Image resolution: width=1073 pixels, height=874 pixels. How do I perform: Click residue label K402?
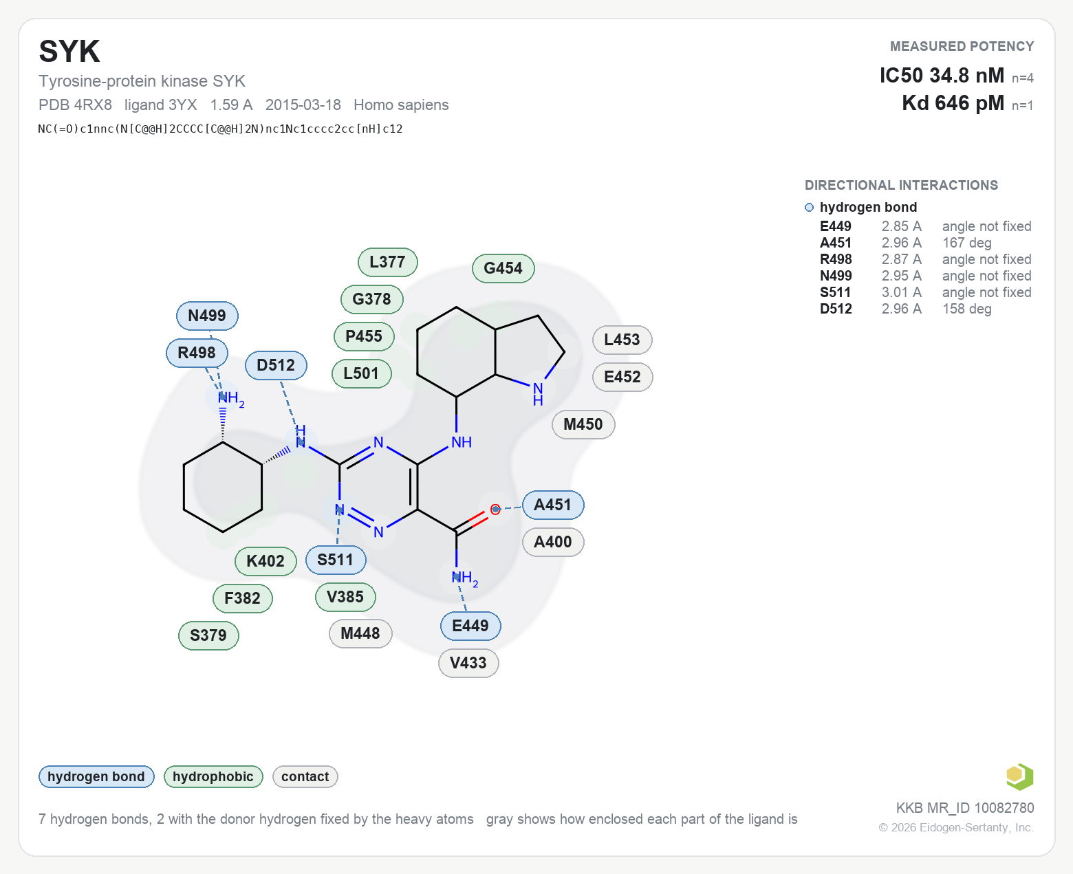pyautogui.click(x=266, y=561)
